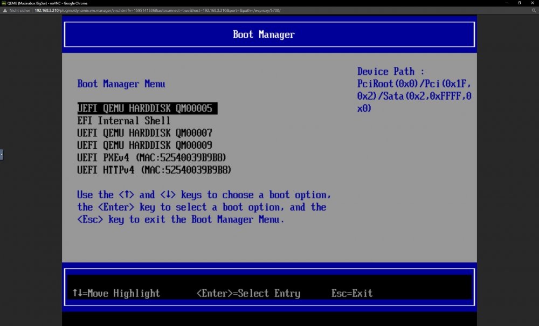Open the noVNC side control panel handle
539x326 pixels.
tap(2, 155)
